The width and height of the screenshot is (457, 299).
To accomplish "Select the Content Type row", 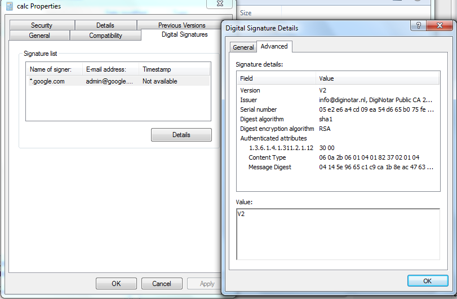I will 338,158.
